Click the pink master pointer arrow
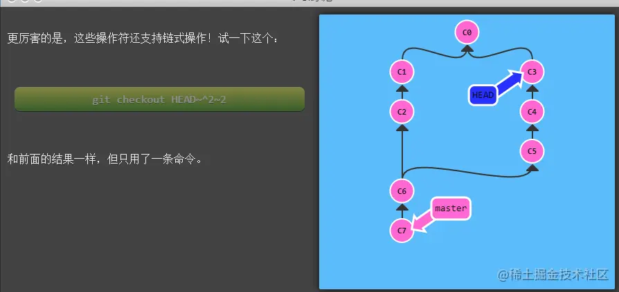Screen dimensions: 619x292 pos(421,222)
